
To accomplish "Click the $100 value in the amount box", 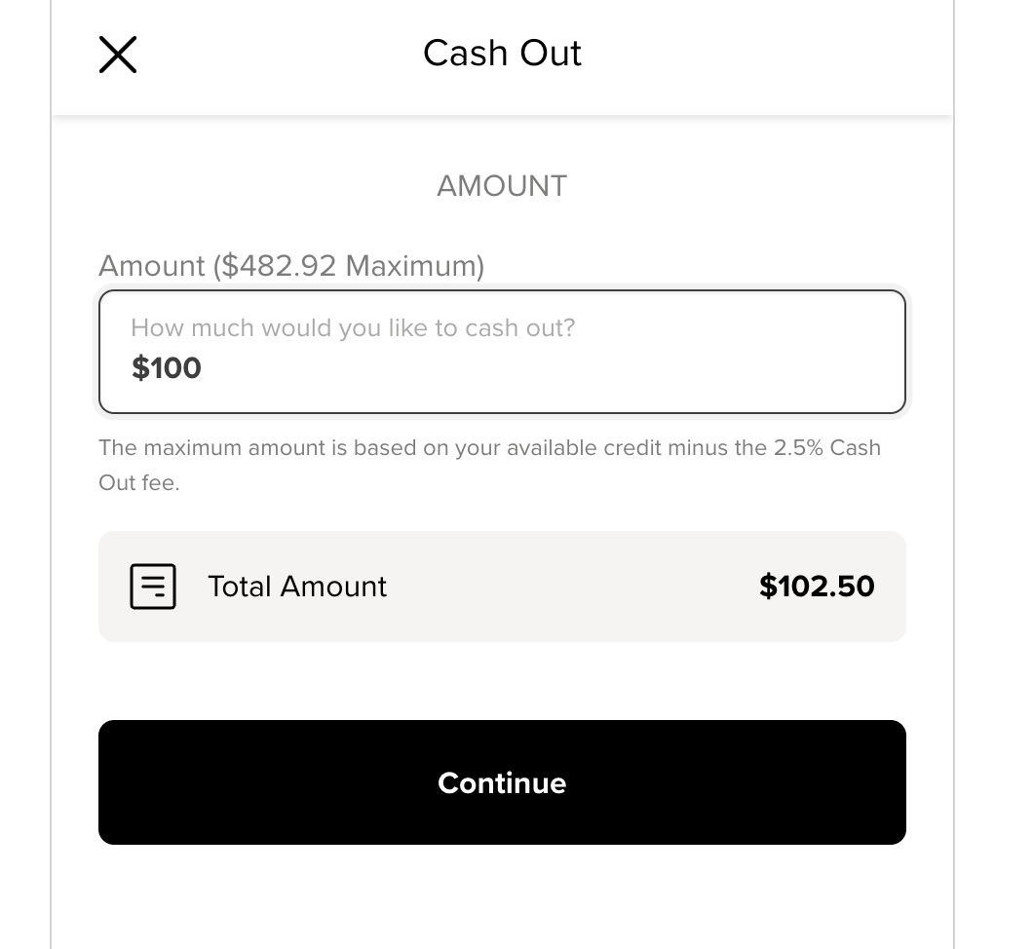I will click(167, 368).
